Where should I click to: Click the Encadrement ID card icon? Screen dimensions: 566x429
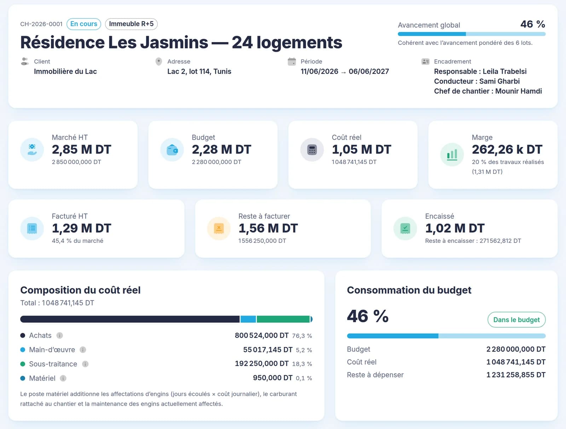pos(425,61)
